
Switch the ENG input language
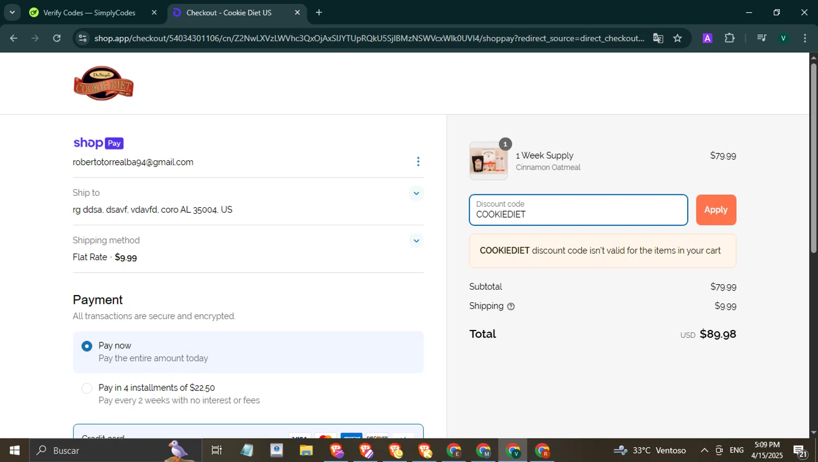click(736, 451)
